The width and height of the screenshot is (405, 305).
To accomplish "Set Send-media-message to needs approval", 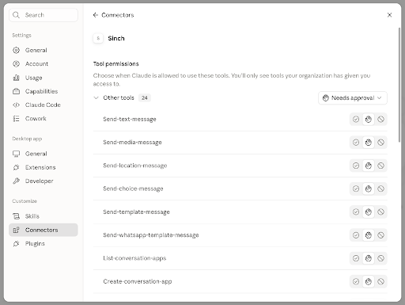I will (x=369, y=143).
